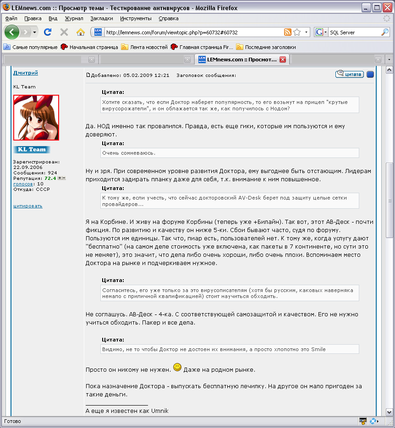
Task: Click the signature text А еще я известен как Umnik
Action: pyautogui.click(x=127, y=411)
